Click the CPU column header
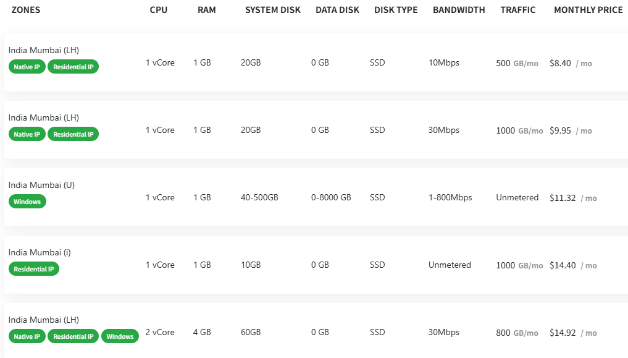The width and height of the screenshot is (628, 358). (x=159, y=10)
